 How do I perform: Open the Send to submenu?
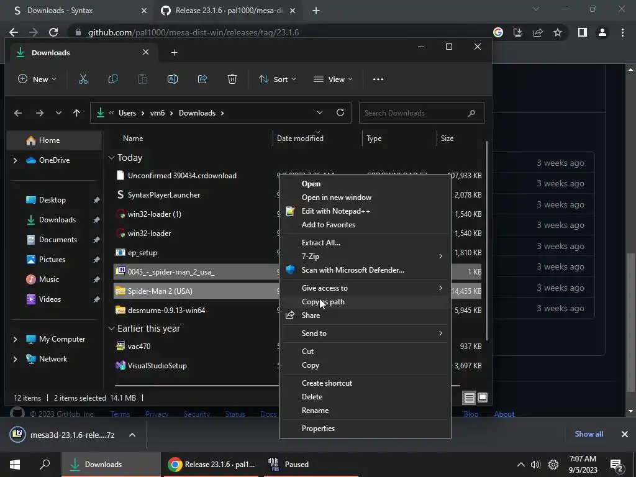[x=365, y=334]
